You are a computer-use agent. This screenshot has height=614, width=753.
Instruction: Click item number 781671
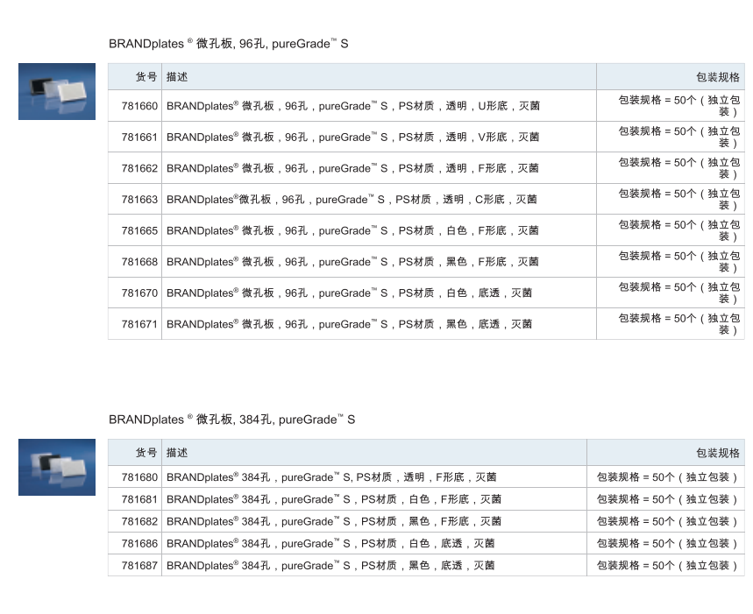tap(139, 324)
